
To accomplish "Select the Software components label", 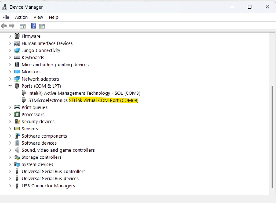I will [x=44, y=136].
